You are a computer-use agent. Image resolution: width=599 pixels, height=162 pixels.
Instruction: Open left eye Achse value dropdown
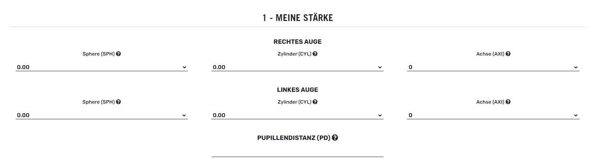pyautogui.click(x=493, y=115)
